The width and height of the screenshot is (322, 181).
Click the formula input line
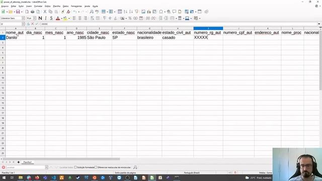pyautogui.click(x=179, y=24)
